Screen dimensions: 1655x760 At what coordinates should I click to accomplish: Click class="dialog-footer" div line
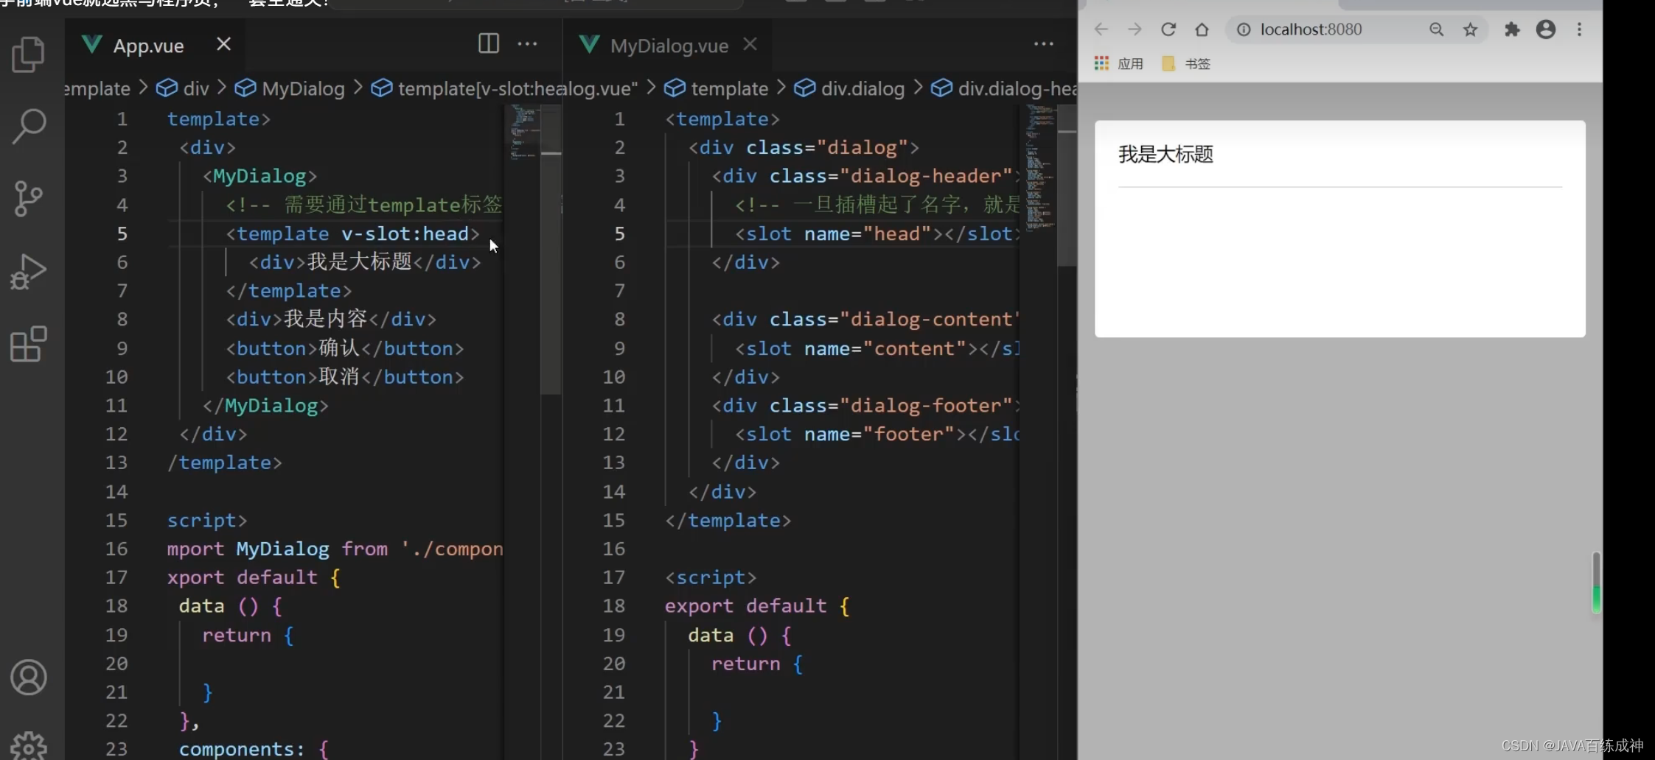[865, 406]
